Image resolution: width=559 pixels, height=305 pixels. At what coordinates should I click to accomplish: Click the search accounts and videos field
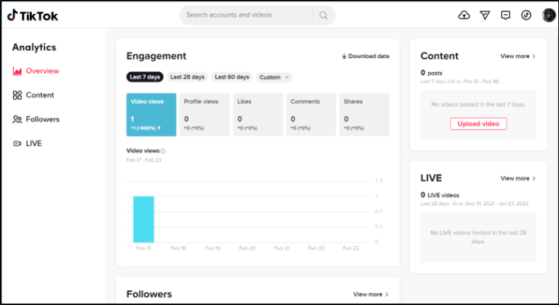pyautogui.click(x=247, y=15)
